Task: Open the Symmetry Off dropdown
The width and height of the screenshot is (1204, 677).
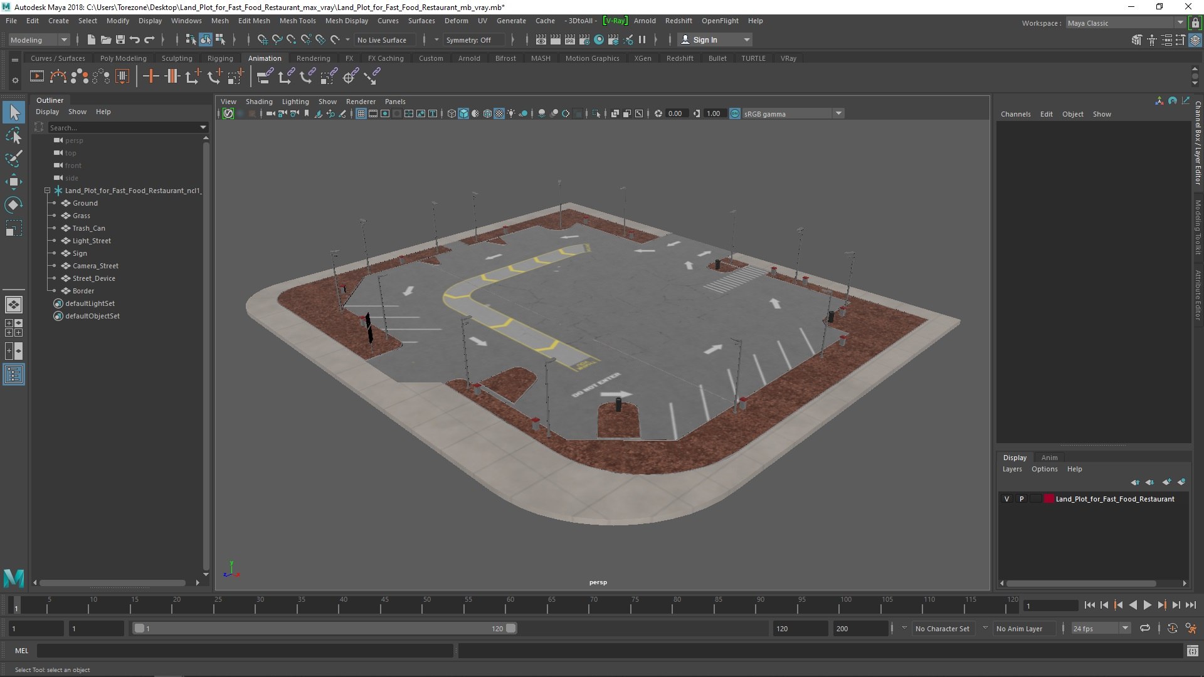Action: (474, 40)
